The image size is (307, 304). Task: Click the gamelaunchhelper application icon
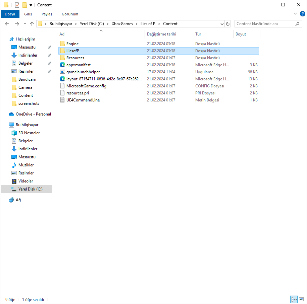coord(62,72)
